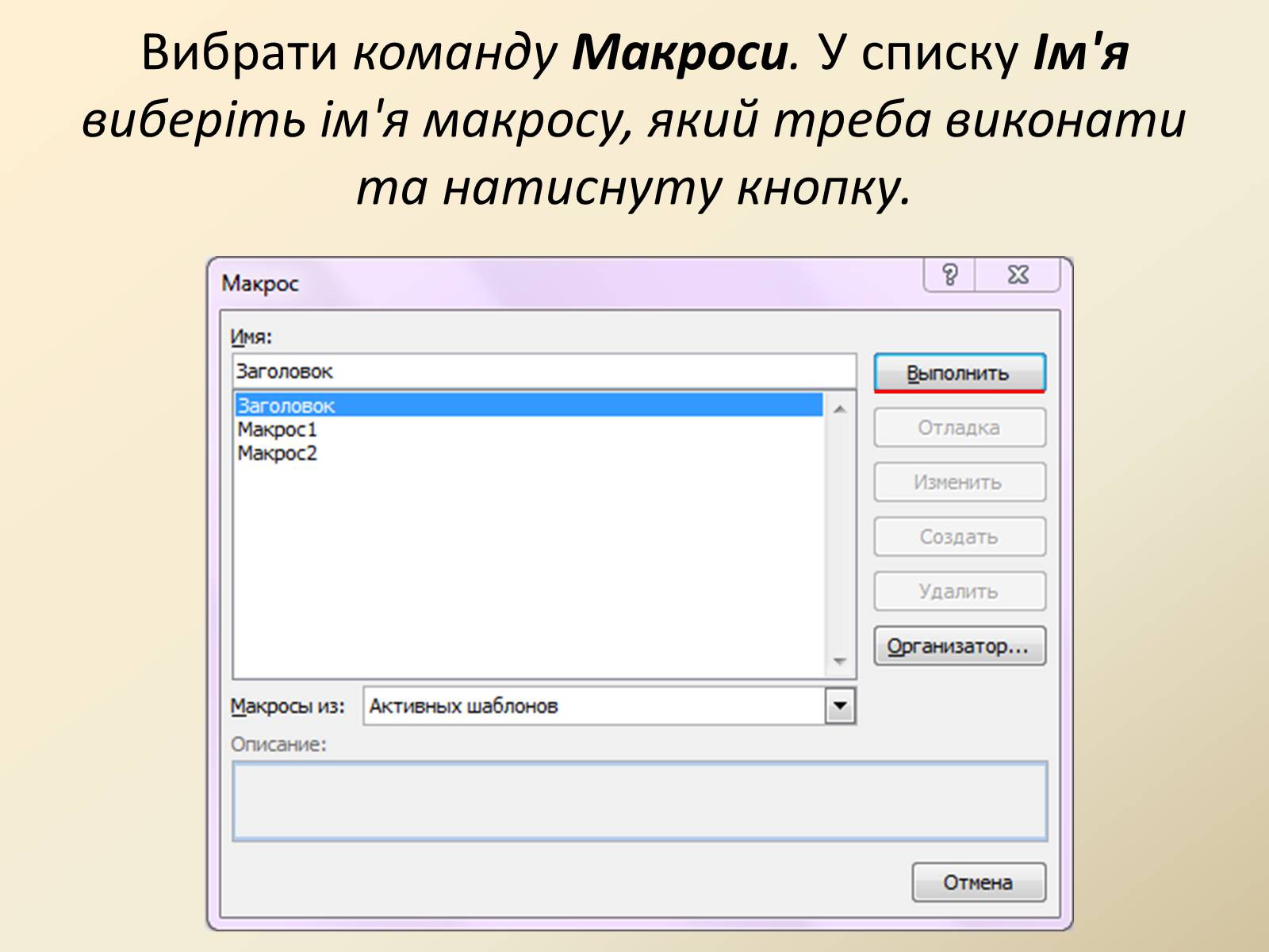This screenshot has width=1269, height=952.
Task: Open the Активных шаблонов combo box
Action: (595, 705)
